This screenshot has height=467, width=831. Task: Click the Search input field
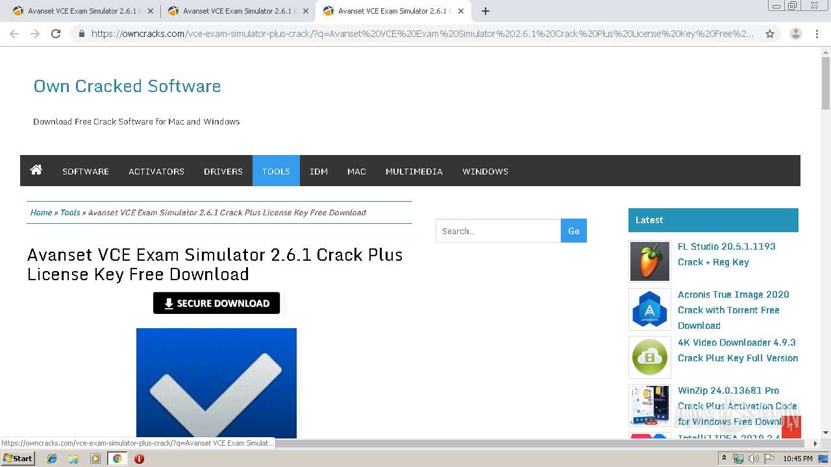tap(498, 231)
